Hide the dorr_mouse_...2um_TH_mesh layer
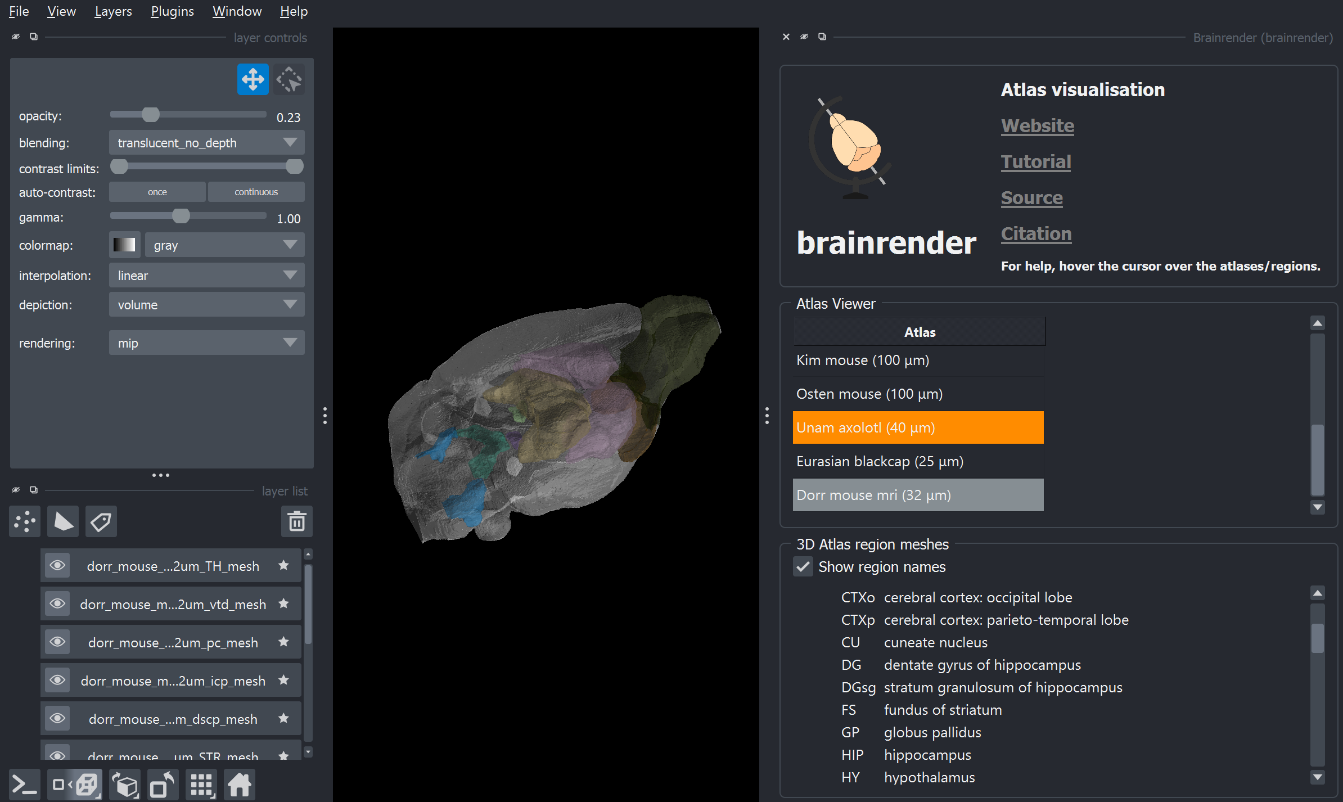1343x802 pixels. coord(57,565)
